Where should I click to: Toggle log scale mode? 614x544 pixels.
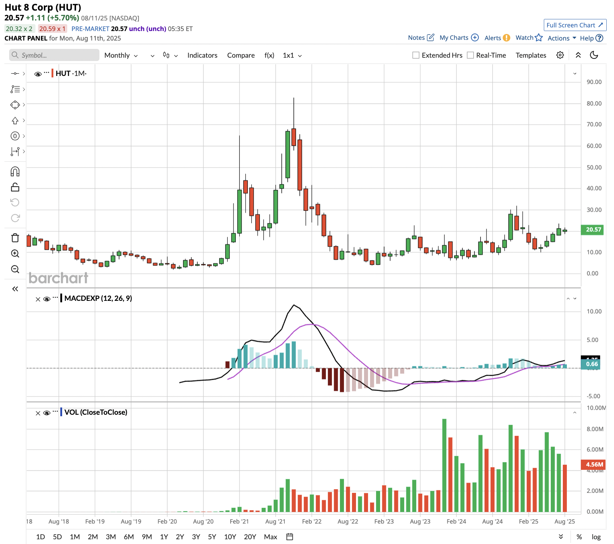(596, 537)
